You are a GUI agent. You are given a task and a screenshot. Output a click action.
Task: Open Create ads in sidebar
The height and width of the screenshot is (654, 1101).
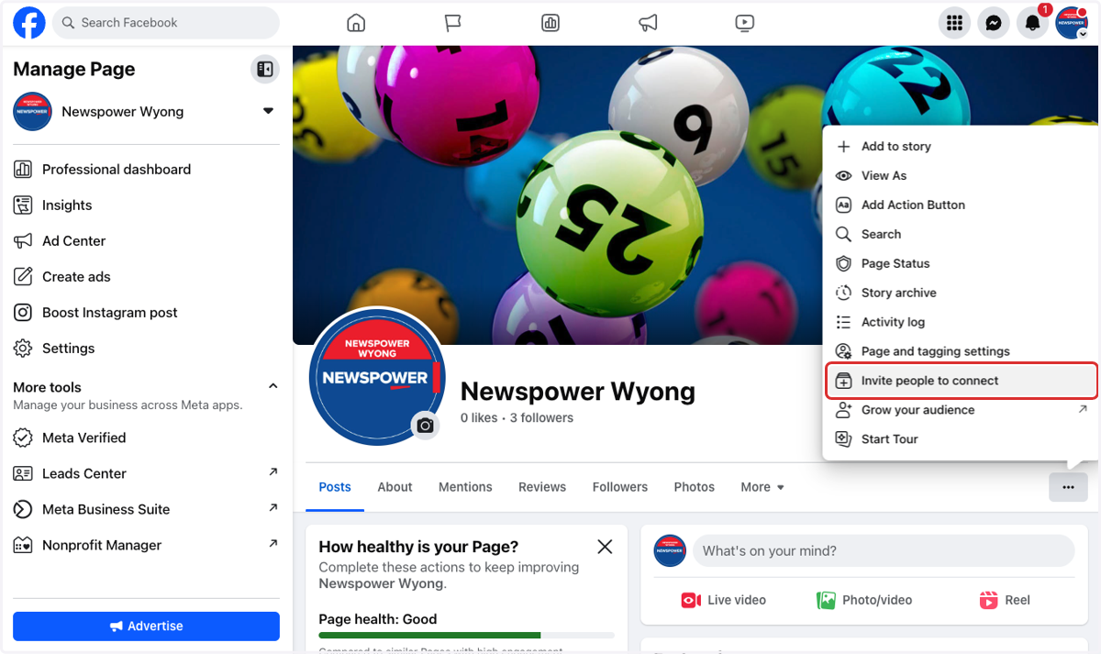coord(147,276)
